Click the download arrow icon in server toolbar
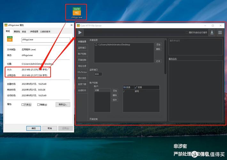This screenshot has height=160, width=227. point(212,32)
